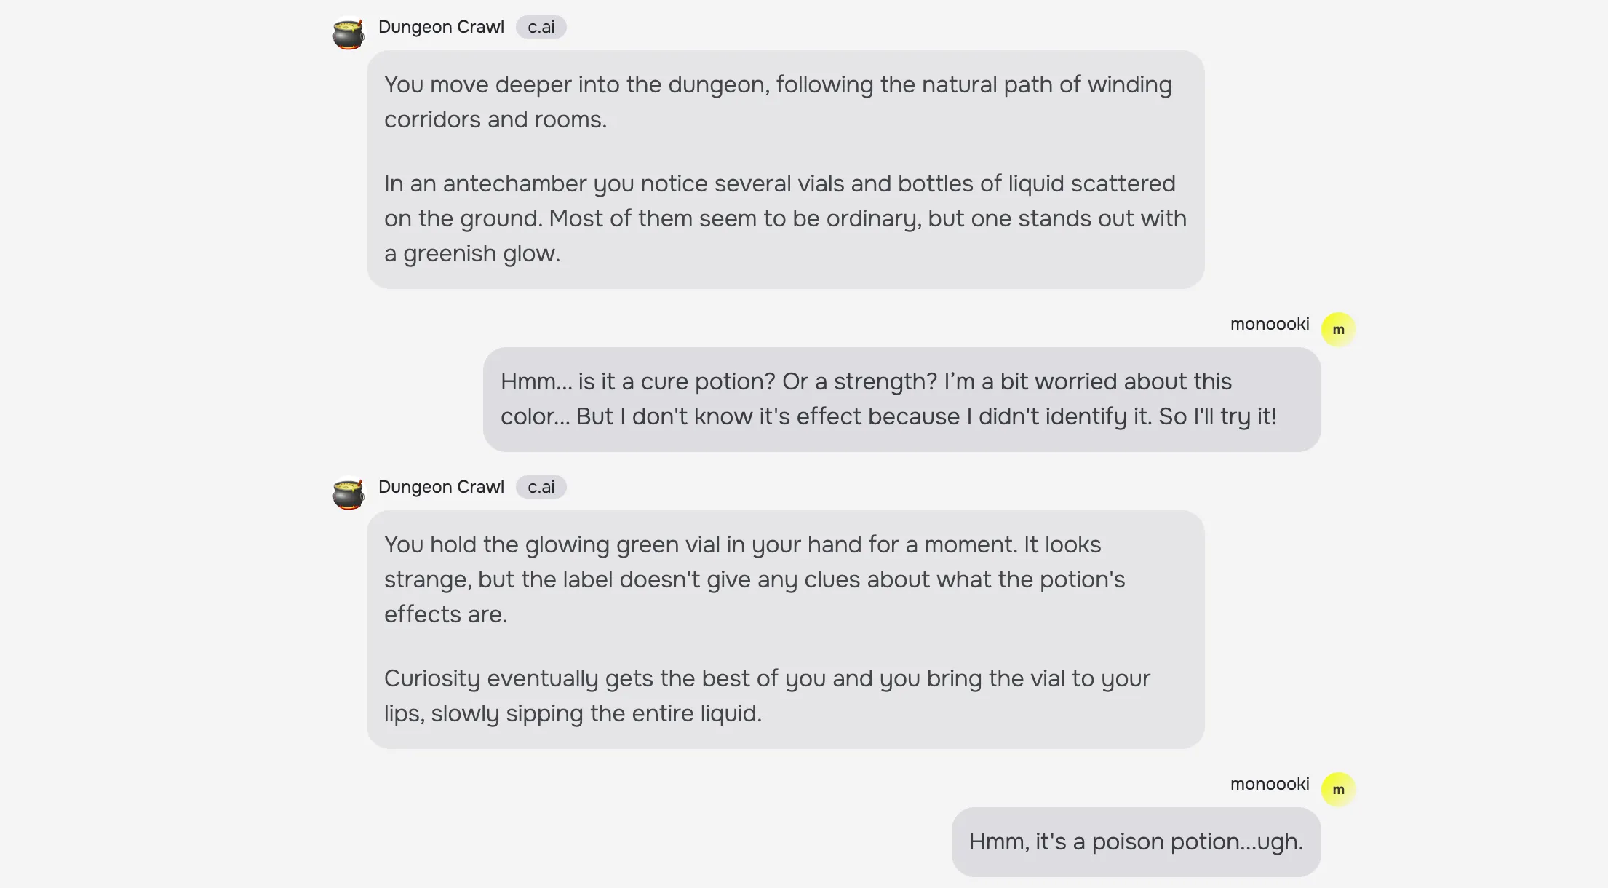Select the "You move deeper into the dungeon" paragraph
Viewport: 1608px width, 888px height.
777,102
